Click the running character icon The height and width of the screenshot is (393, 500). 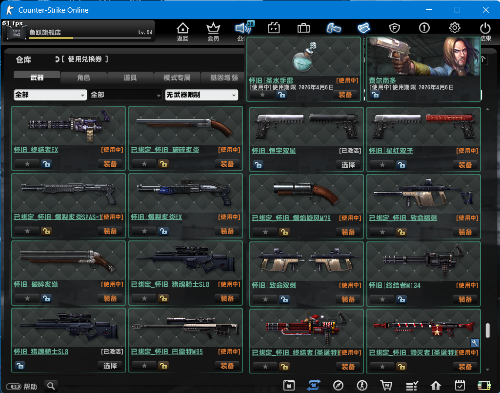[x=362, y=386]
